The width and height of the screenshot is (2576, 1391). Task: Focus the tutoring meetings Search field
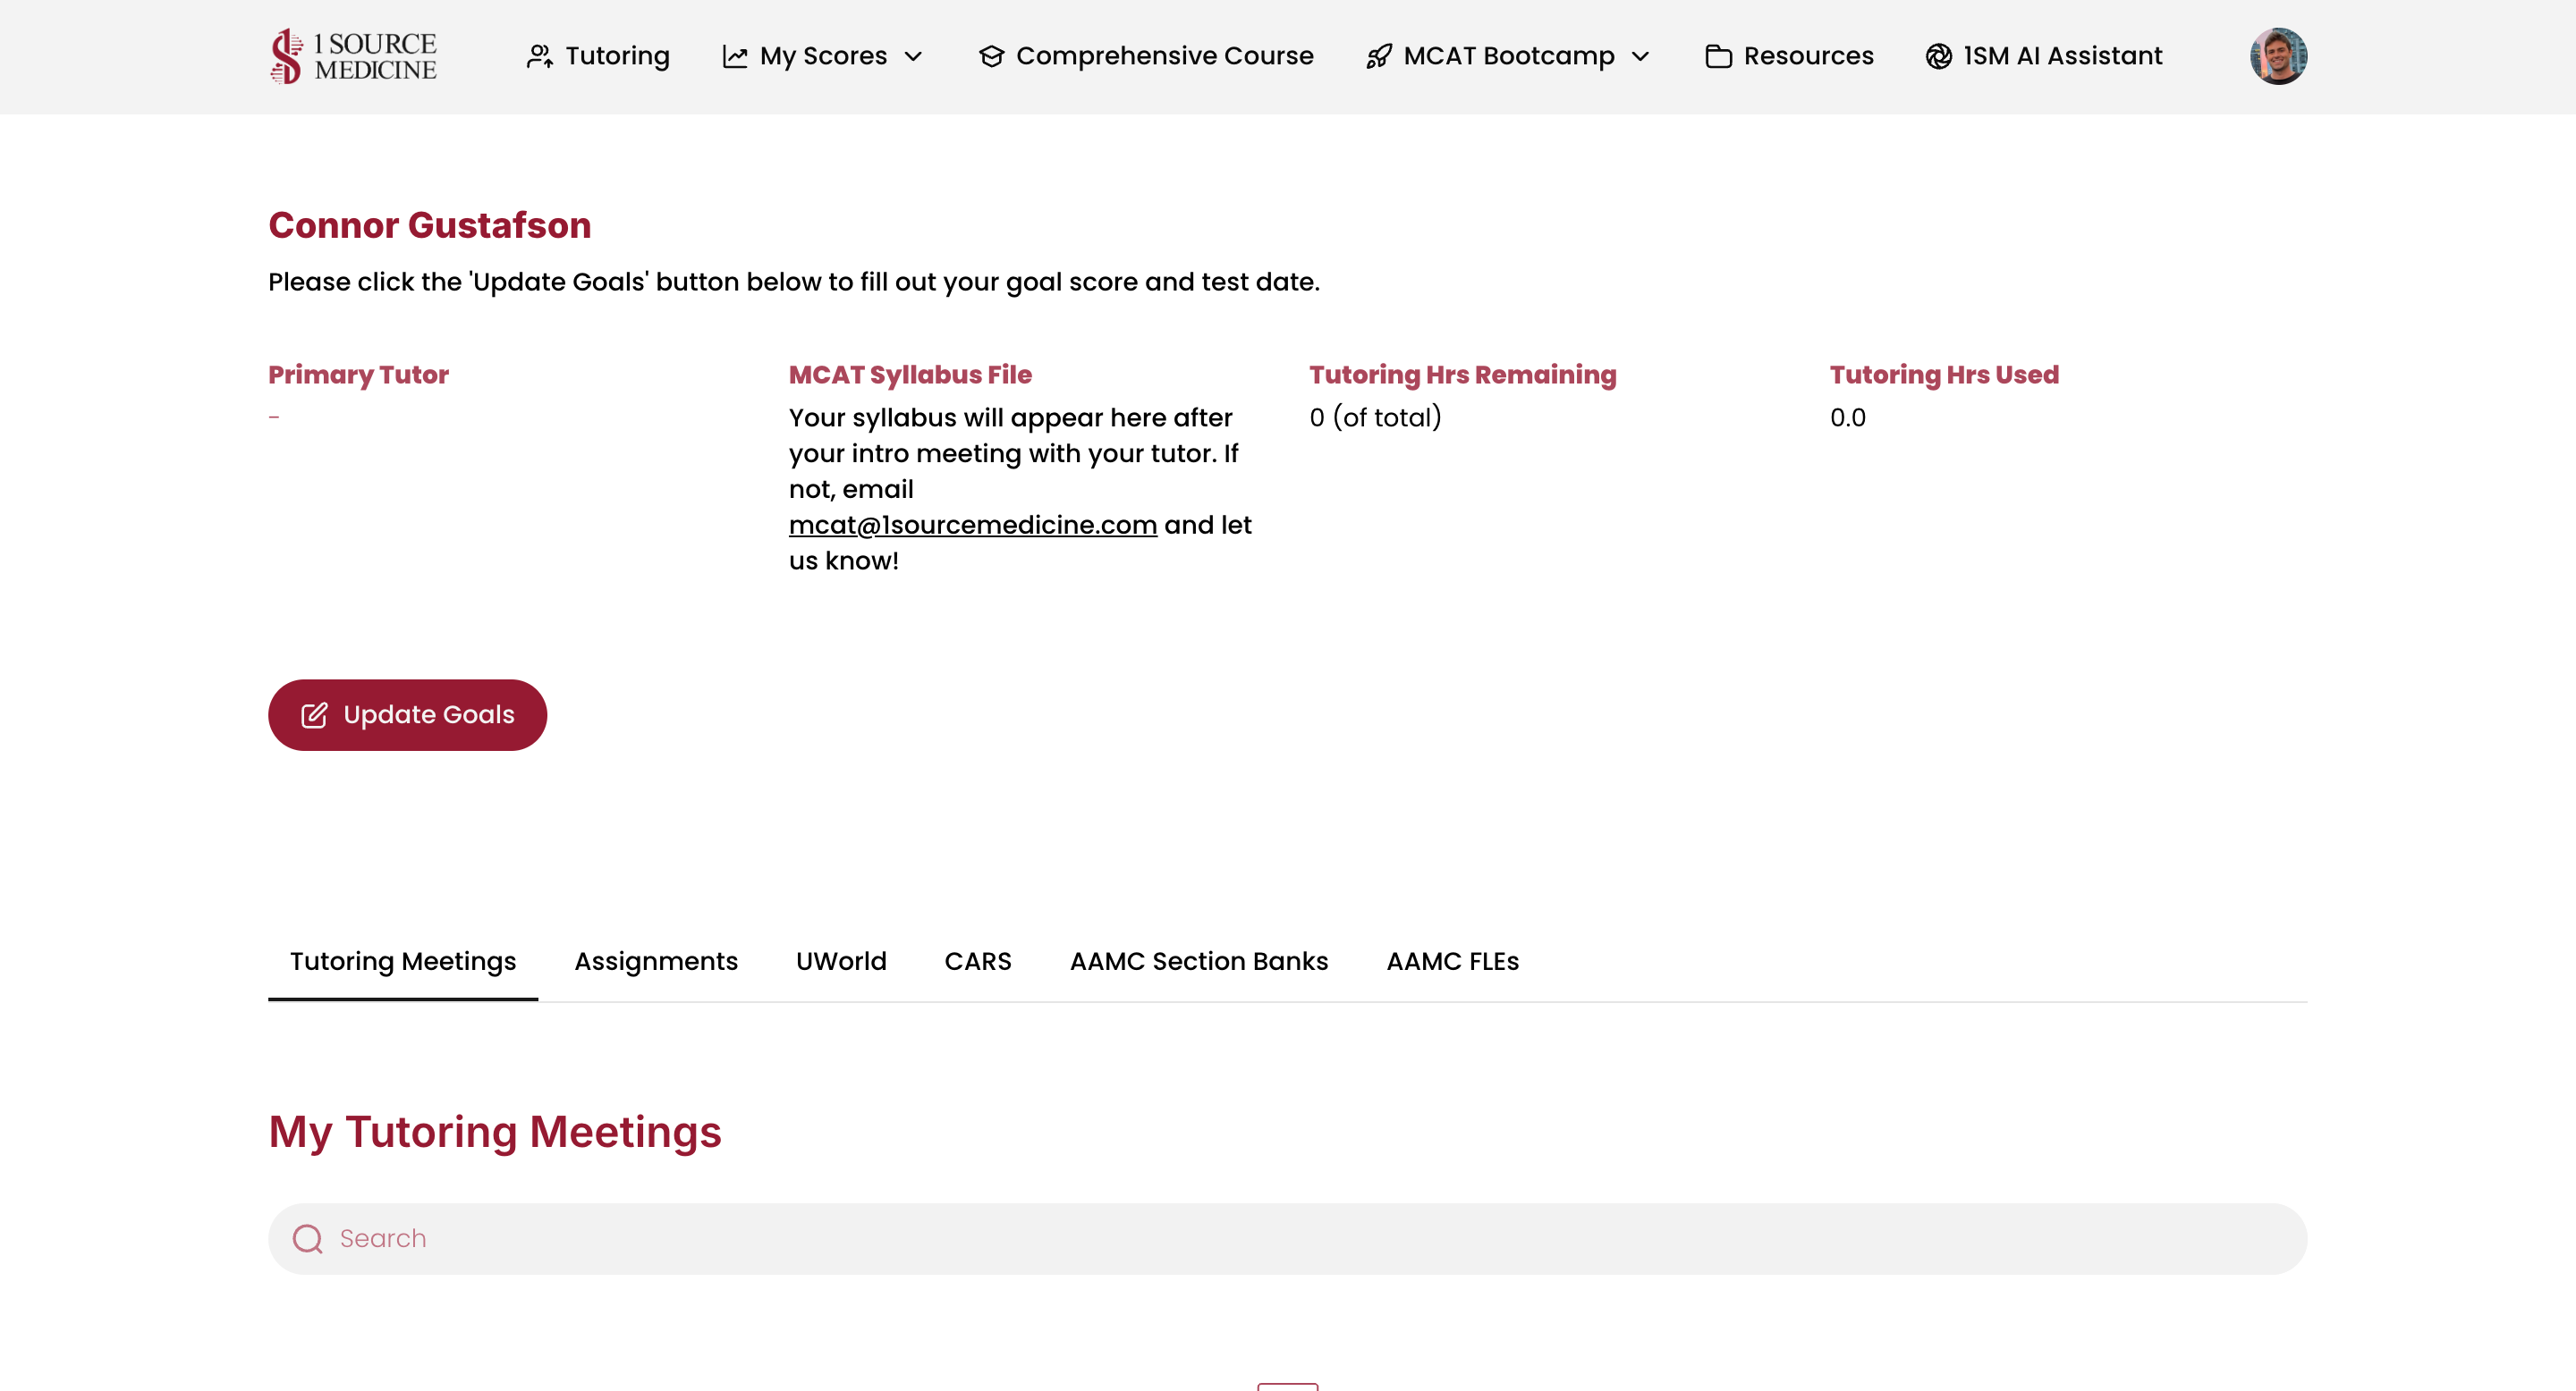pyautogui.click(x=1300, y=1238)
